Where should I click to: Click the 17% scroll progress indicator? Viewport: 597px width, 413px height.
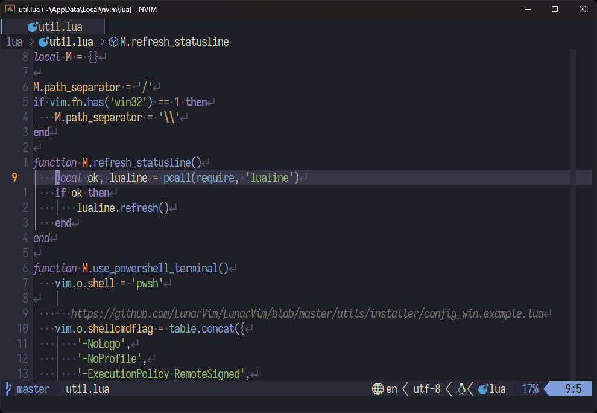click(529, 389)
